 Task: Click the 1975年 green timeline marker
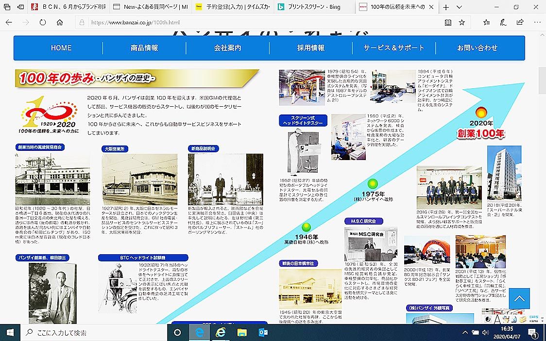(x=373, y=183)
